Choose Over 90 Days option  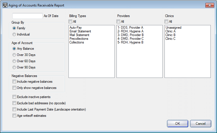(x=14, y=67)
